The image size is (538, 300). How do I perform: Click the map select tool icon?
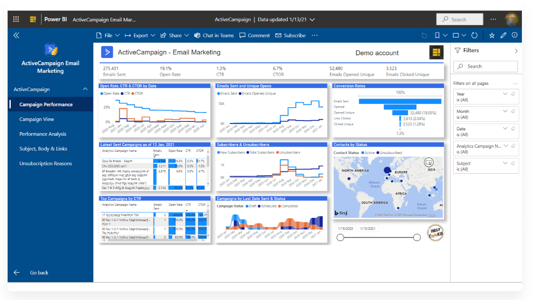click(x=428, y=162)
